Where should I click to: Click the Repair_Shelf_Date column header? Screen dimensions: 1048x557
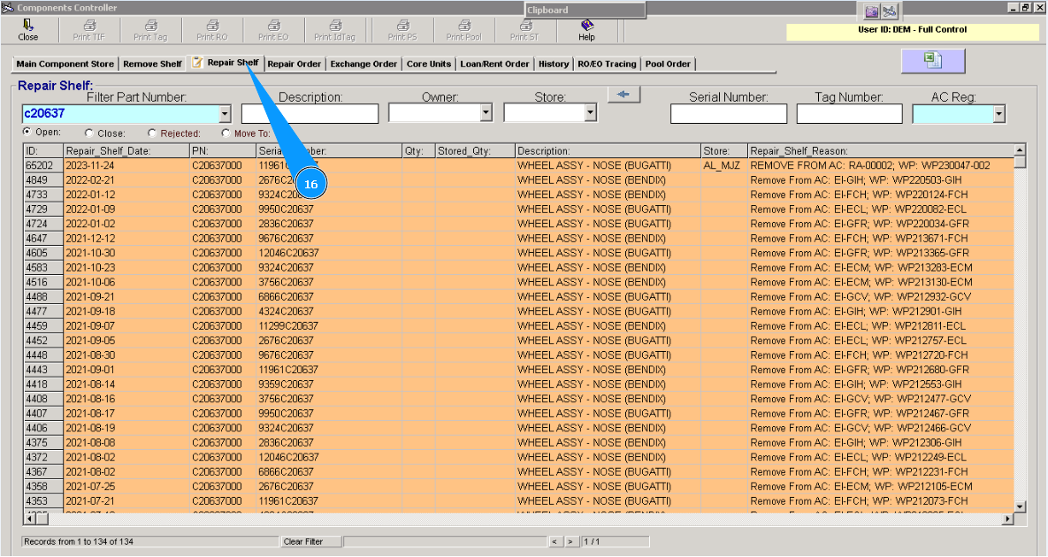coord(126,151)
